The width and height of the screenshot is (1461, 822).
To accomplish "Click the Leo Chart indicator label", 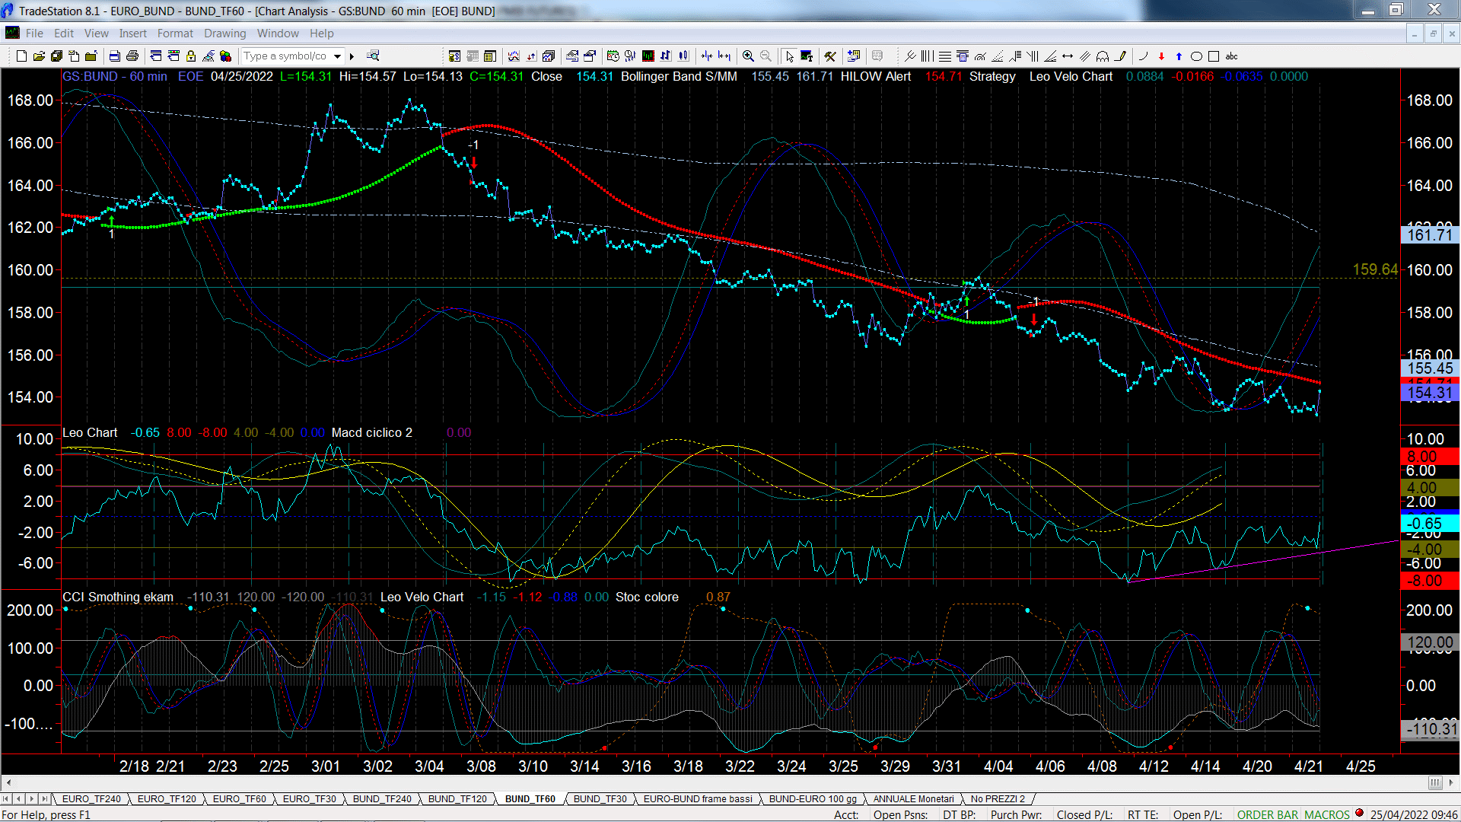I will (x=90, y=432).
